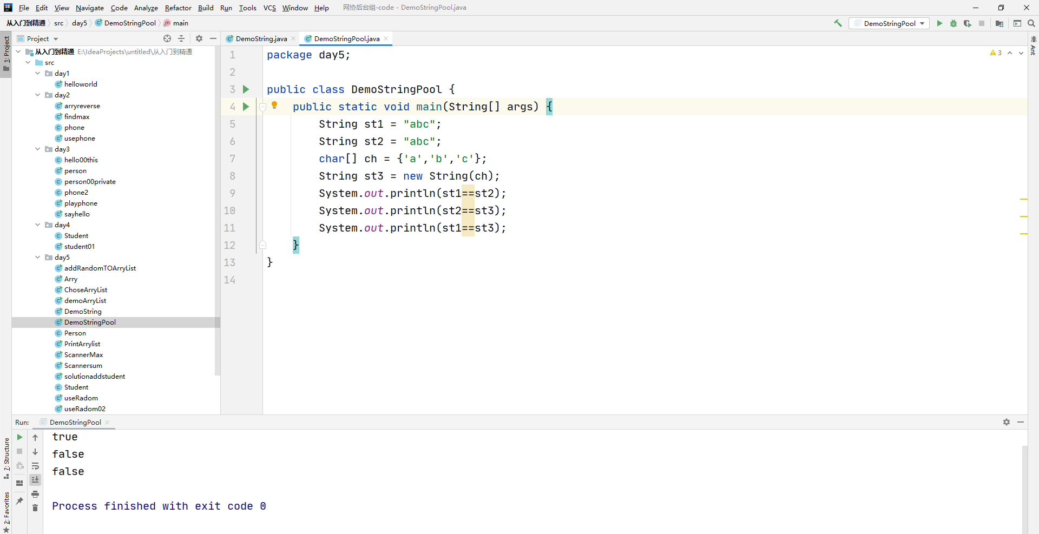This screenshot has height=534, width=1039.
Task: Close the DemoStringPool Run tab
Action: [107, 422]
